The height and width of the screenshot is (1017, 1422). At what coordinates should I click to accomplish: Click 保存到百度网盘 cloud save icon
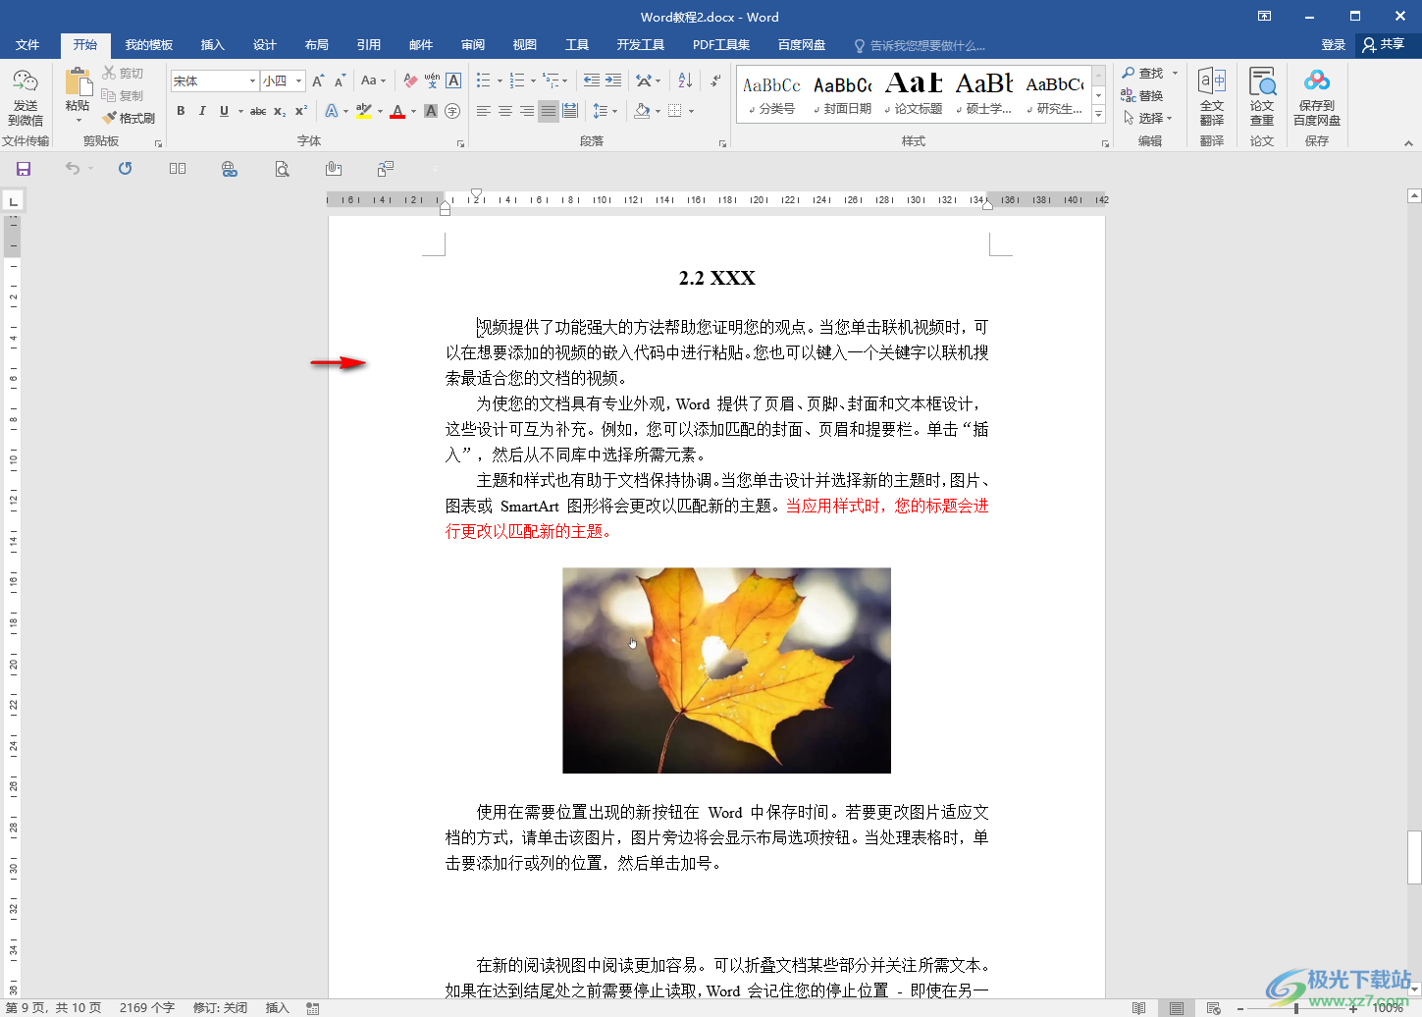1317,97
